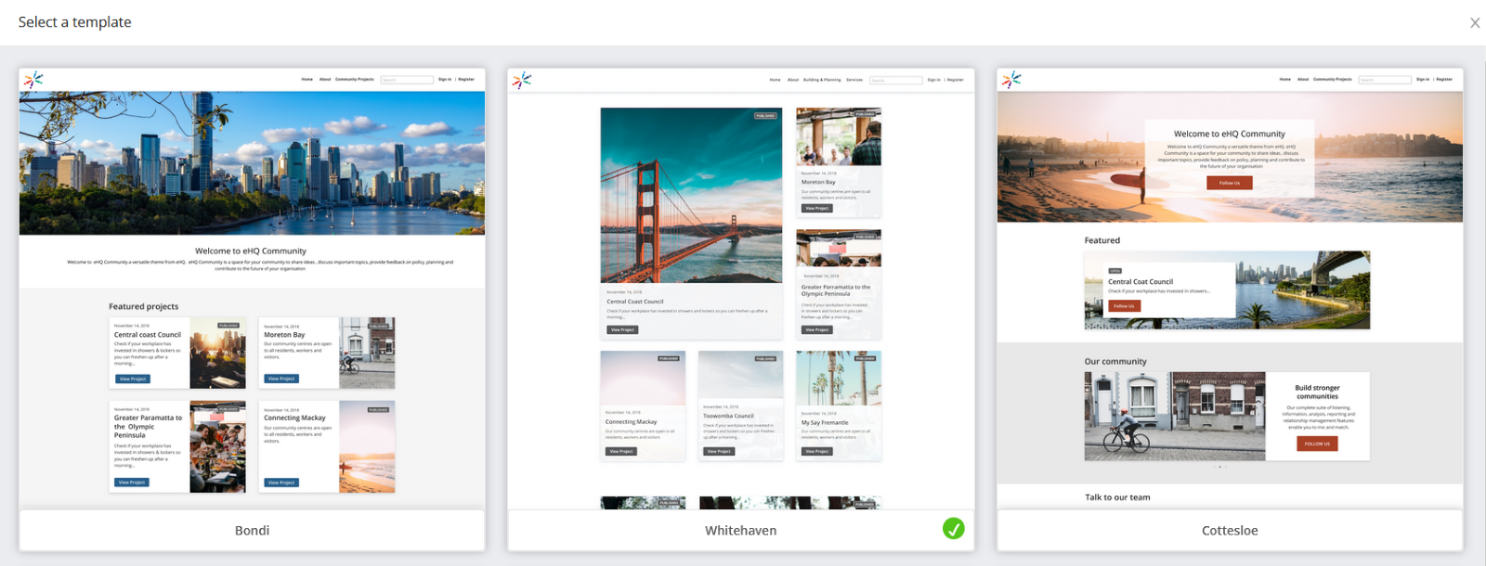Click the search field in Cottesloe preview header
The width and height of the screenshot is (1486, 566).
[1385, 80]
